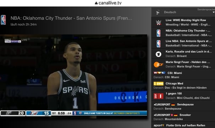Viewport: 215px width, 128px height.
Task: Click Basketball / International - NBA under Thunder entry
Action: (189, 35)
